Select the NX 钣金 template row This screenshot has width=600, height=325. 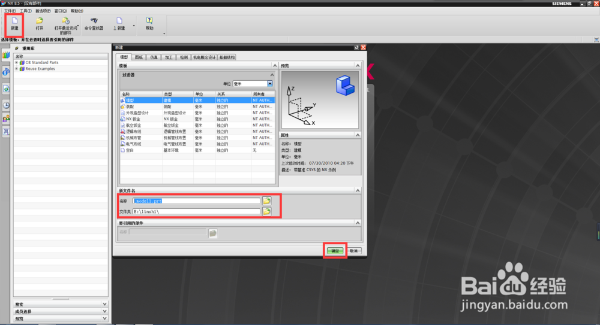click(x=197, y=119)
